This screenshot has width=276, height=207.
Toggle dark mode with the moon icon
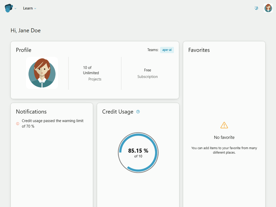(x=256, y=8)
